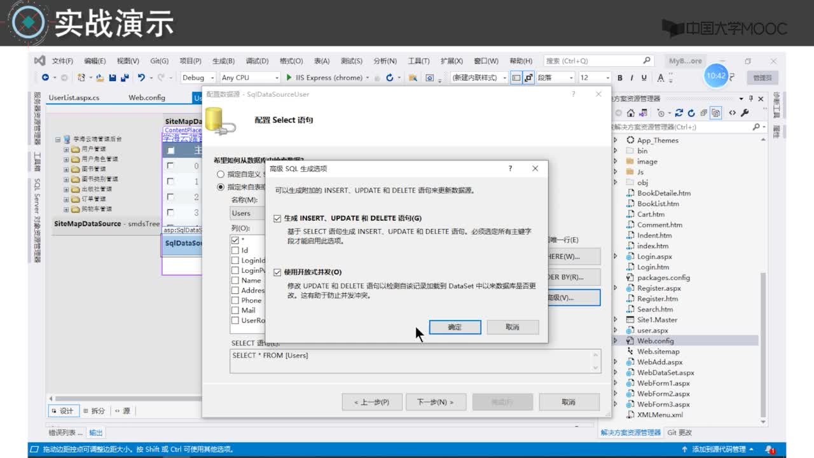Click 添加到源代码管理 in status bar

[x=719, y=450]
